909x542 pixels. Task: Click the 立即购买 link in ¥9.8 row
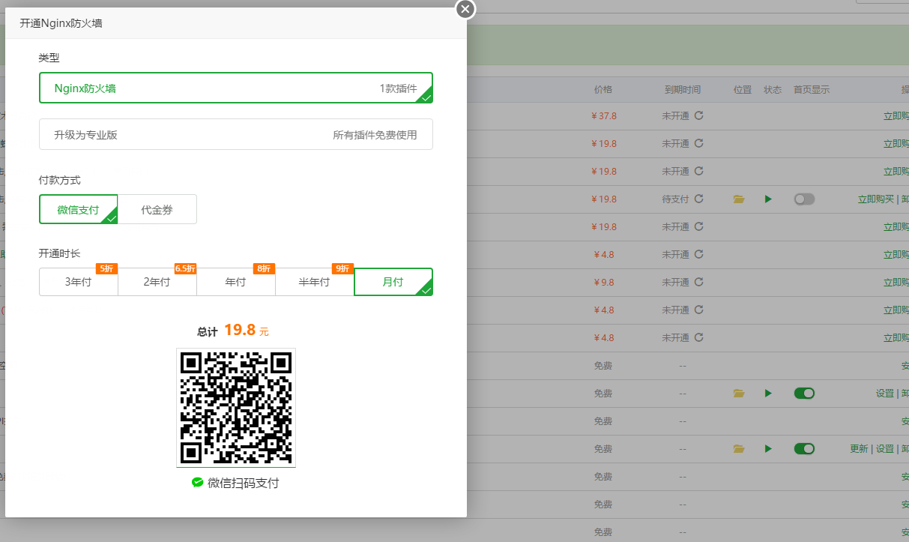coord(896,282)
